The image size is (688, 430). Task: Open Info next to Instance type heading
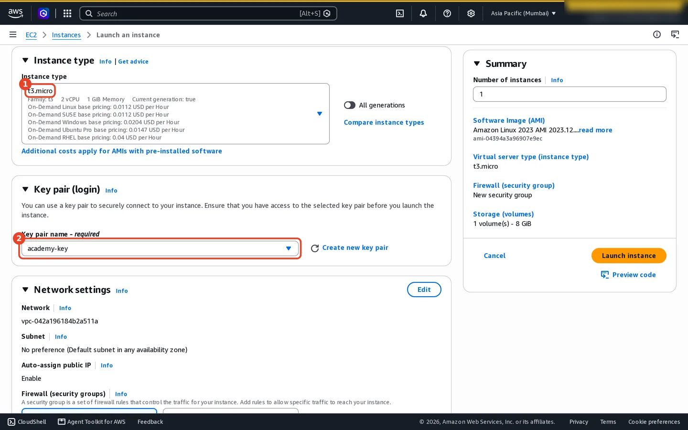click(106, 62)
